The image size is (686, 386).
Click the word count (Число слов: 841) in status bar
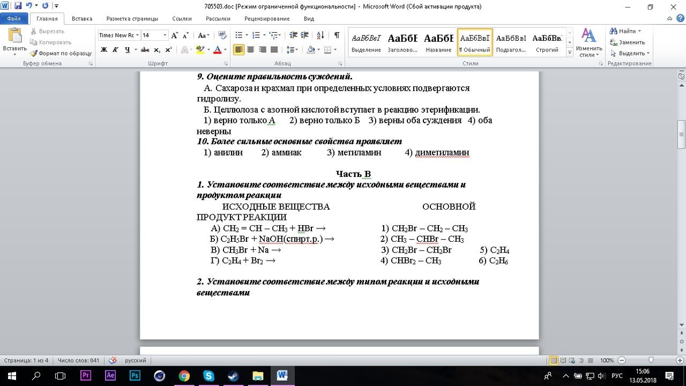pos(79,361)
